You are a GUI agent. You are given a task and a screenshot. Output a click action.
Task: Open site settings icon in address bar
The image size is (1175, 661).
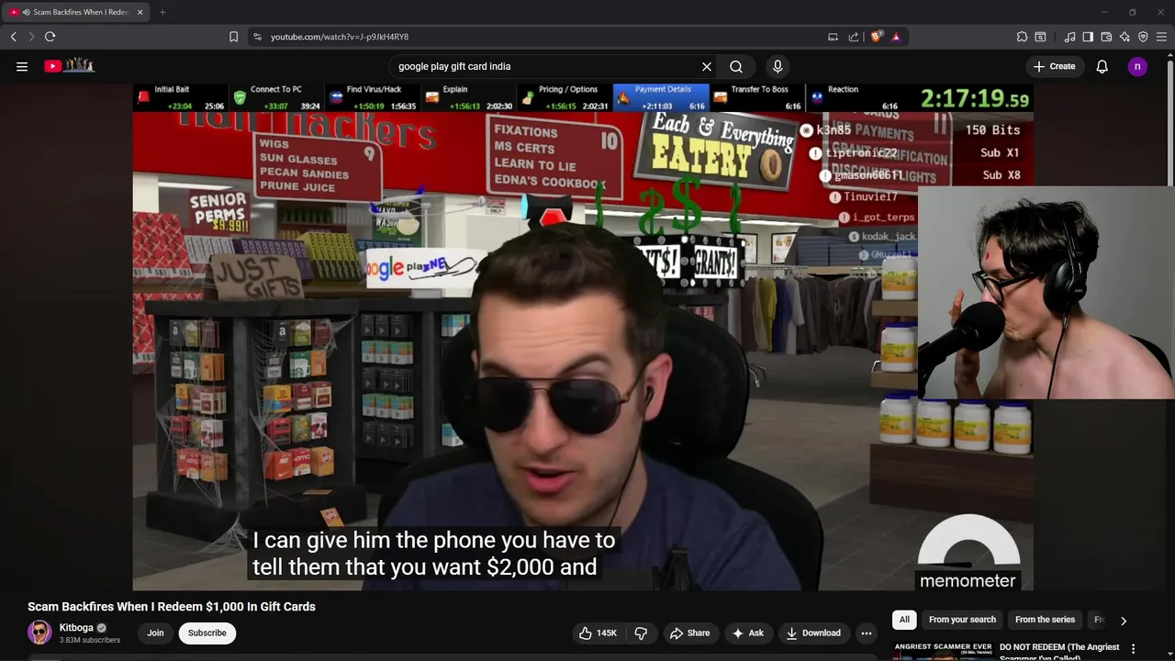point(257,37)
